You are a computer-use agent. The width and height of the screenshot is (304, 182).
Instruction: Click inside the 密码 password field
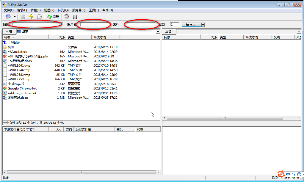[140, 24]
